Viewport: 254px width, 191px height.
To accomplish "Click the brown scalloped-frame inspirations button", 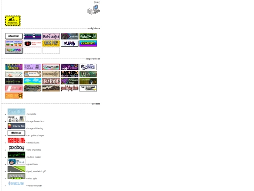I will click(x=32, y=74).
